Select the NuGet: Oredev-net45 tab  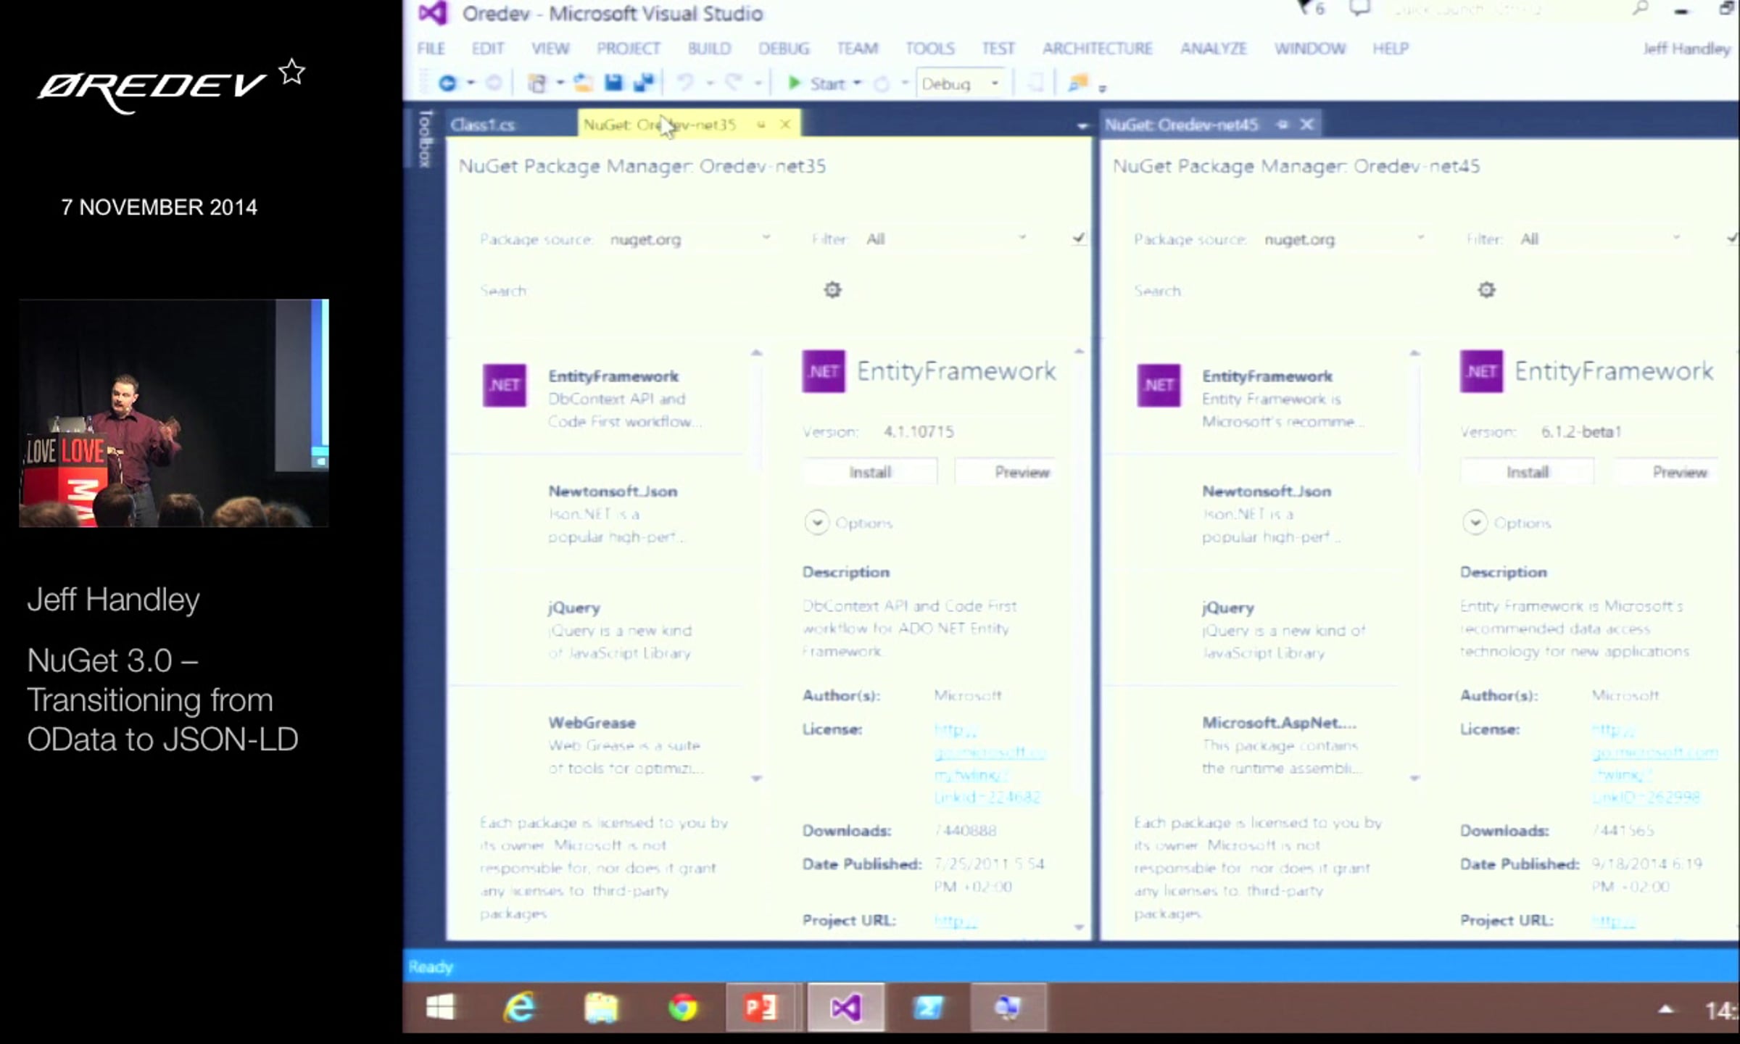pos(1181,125)
